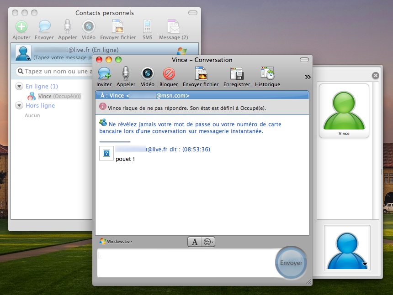Open the Historique conversation history
Screen dimensions: 393x295
pos(267,74)
